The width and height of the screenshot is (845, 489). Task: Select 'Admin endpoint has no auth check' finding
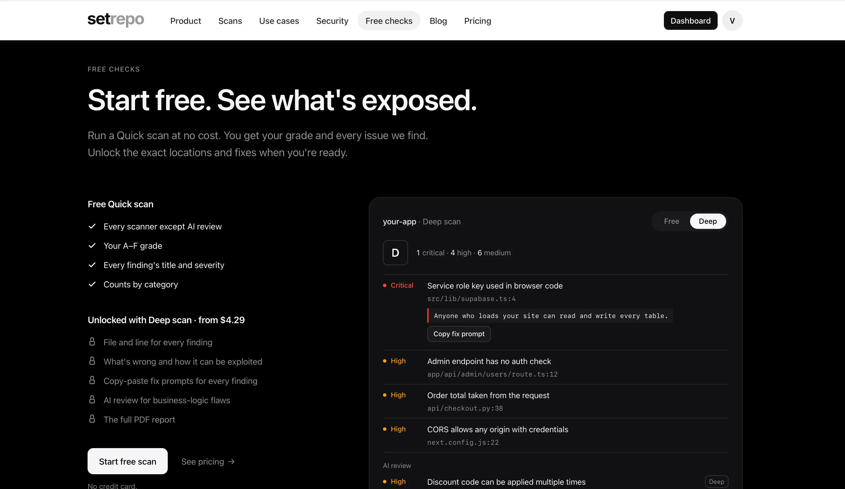[x=489, y=361]
